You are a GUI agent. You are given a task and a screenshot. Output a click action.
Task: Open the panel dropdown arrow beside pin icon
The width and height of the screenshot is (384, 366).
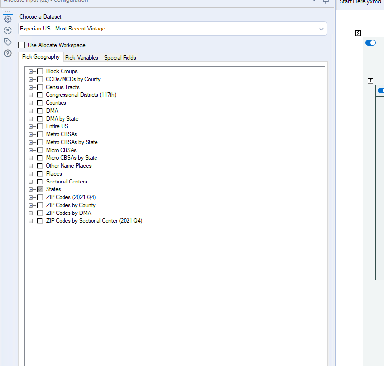click(x=314, y=1)
